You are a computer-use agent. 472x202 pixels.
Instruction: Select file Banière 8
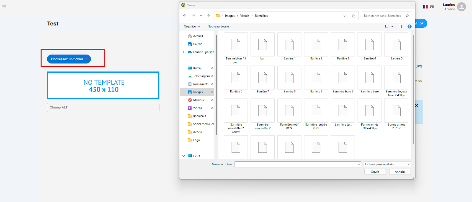point(289,79)
